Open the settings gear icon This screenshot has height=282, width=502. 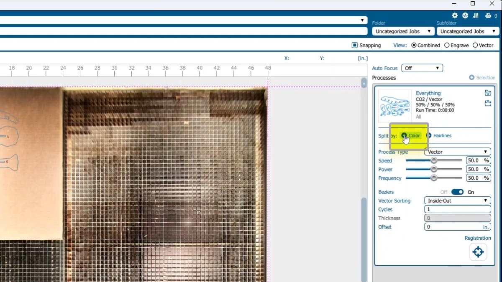(x=455, y=15)
